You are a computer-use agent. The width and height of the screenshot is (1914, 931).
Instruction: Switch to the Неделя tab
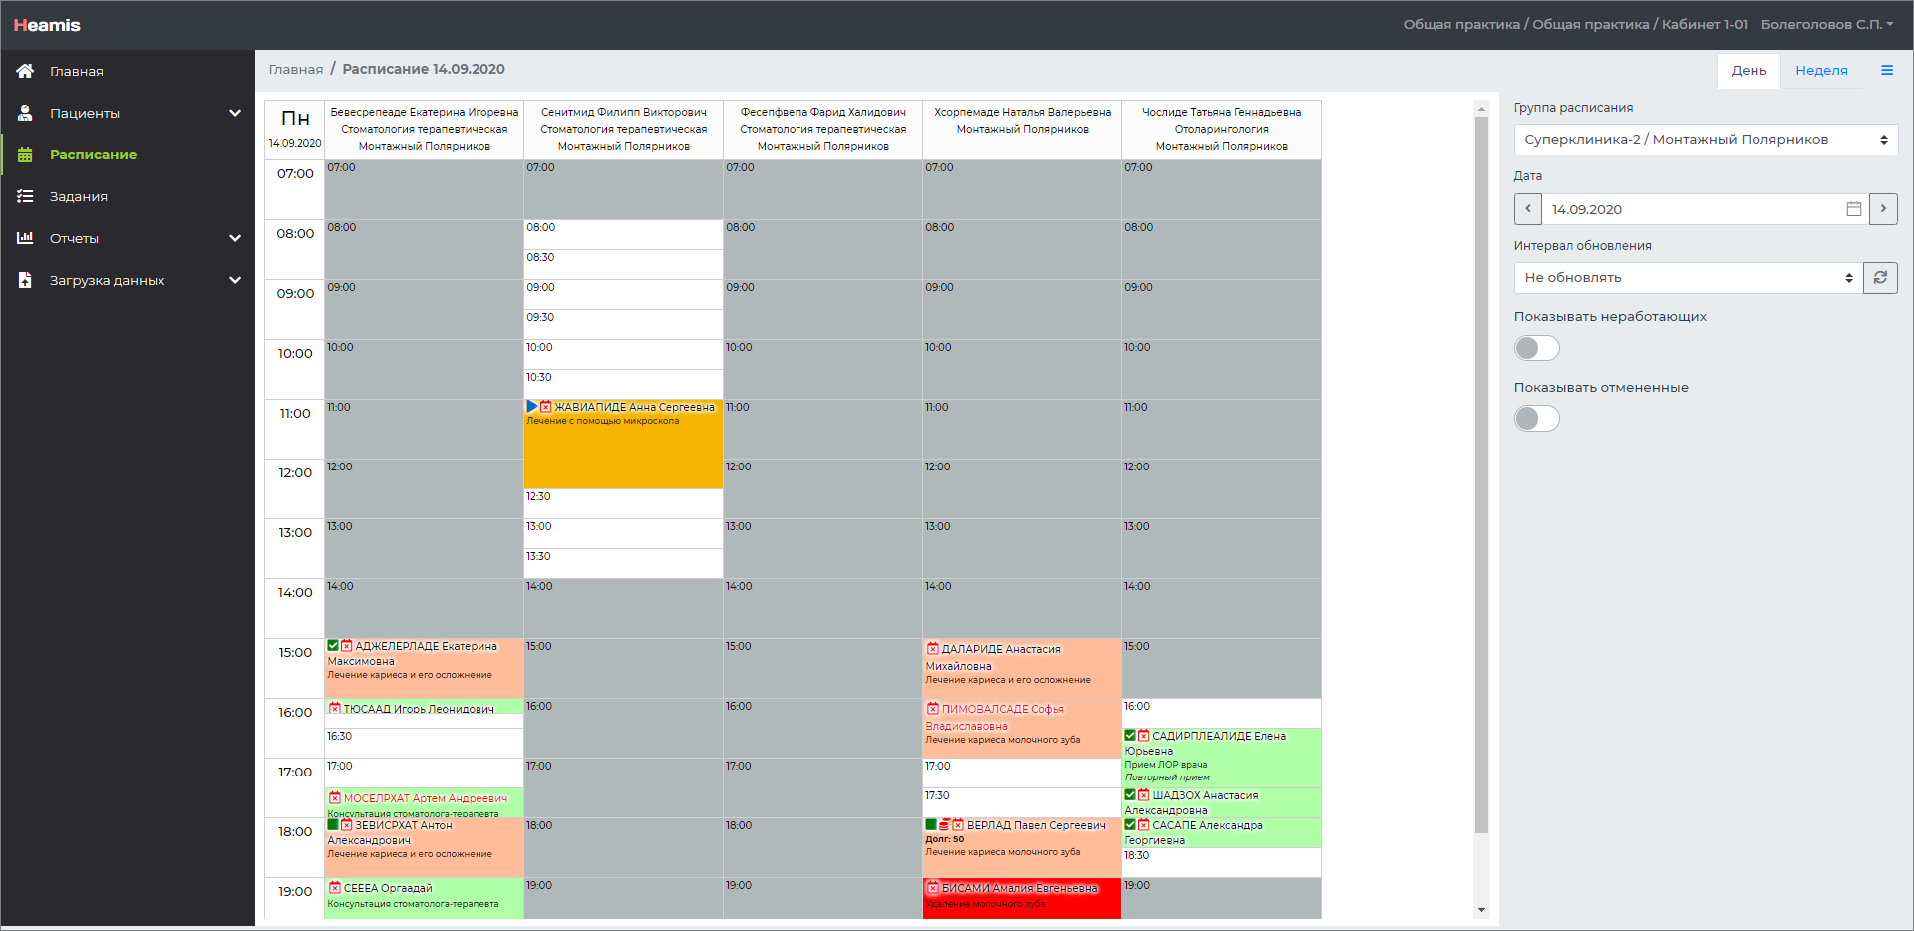(1821, 70)
